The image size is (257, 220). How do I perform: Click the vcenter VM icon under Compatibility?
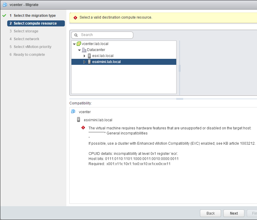click(73, 111)
